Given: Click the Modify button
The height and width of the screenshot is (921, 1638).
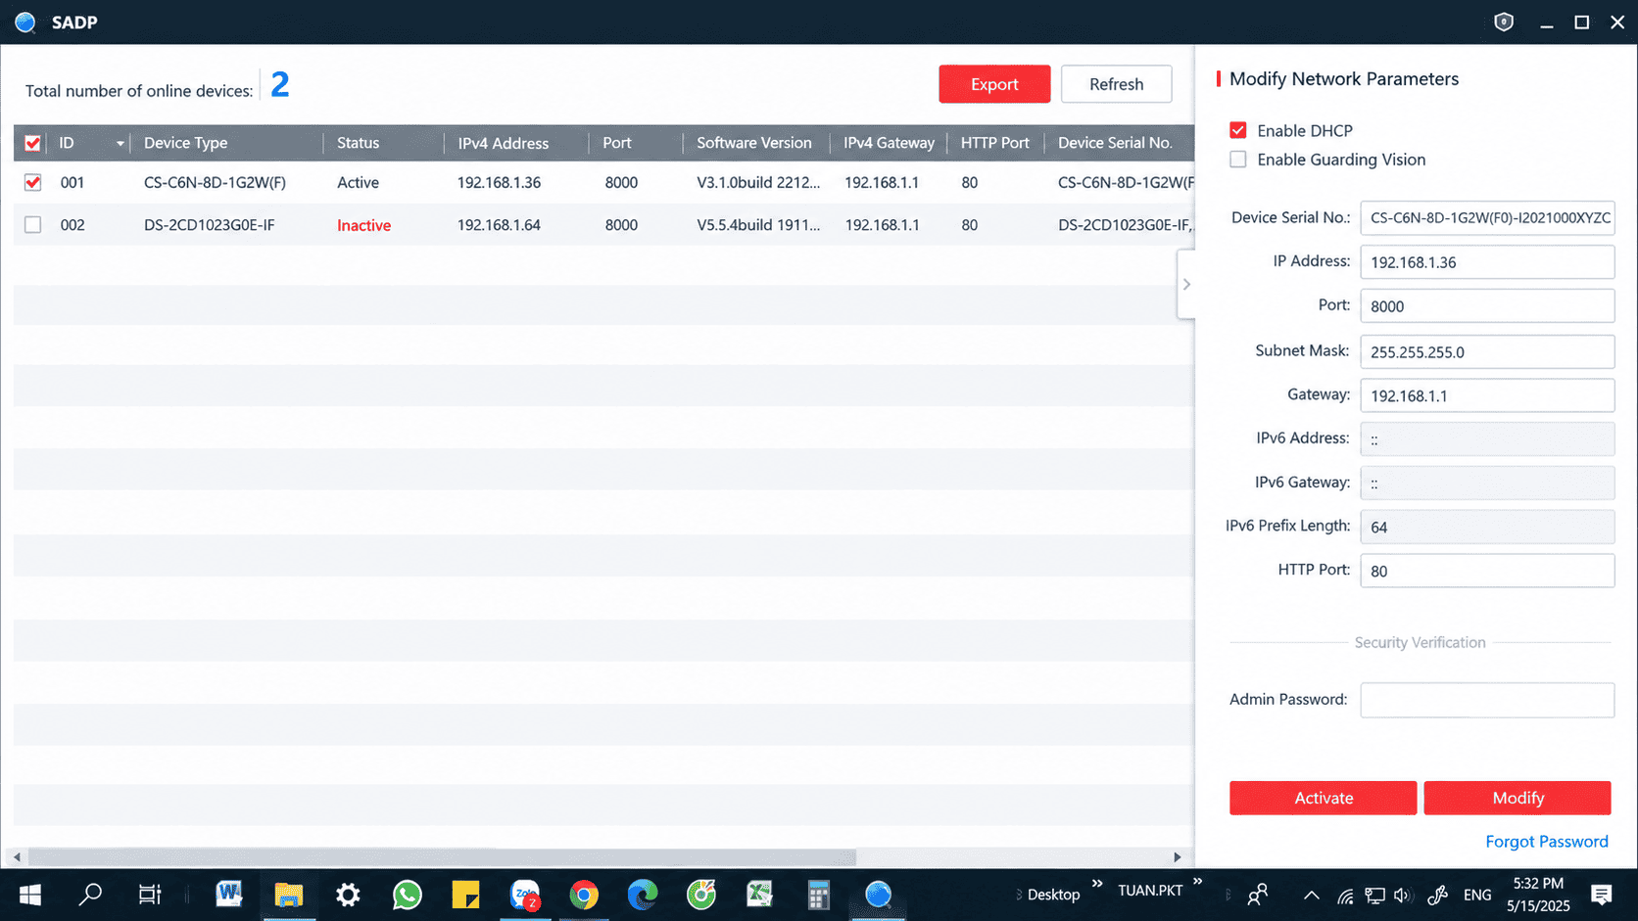Looking at the screenshot, I should [1518, 798].
